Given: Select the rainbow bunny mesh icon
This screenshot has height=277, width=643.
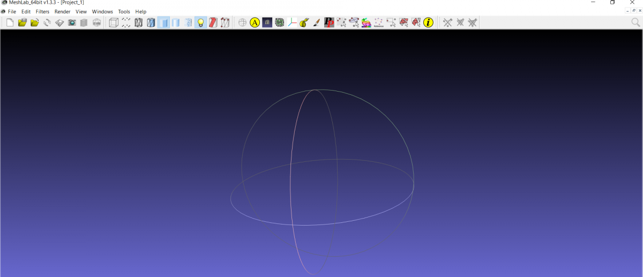Looking at the screenshot, I should coord(366,23).
